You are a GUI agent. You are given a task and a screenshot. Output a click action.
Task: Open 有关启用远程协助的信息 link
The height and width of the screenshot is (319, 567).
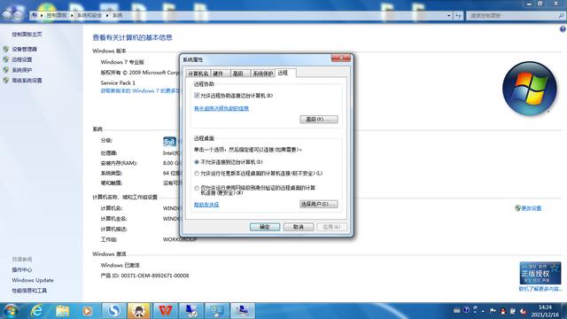pyautogui.click(x=221, y=108)
